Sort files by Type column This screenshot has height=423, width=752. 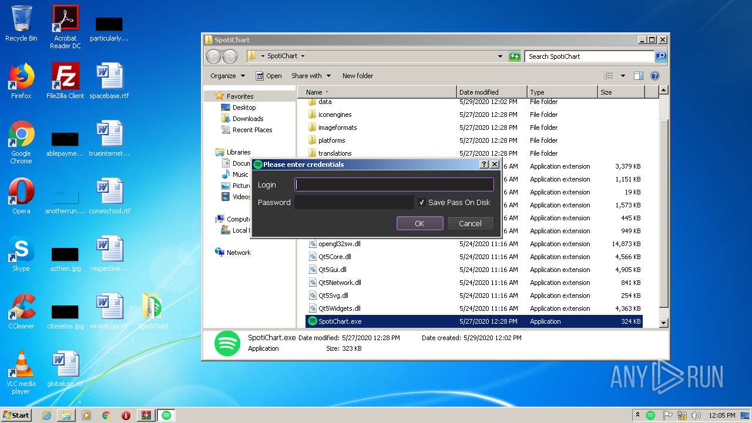[x=562, y=92]
